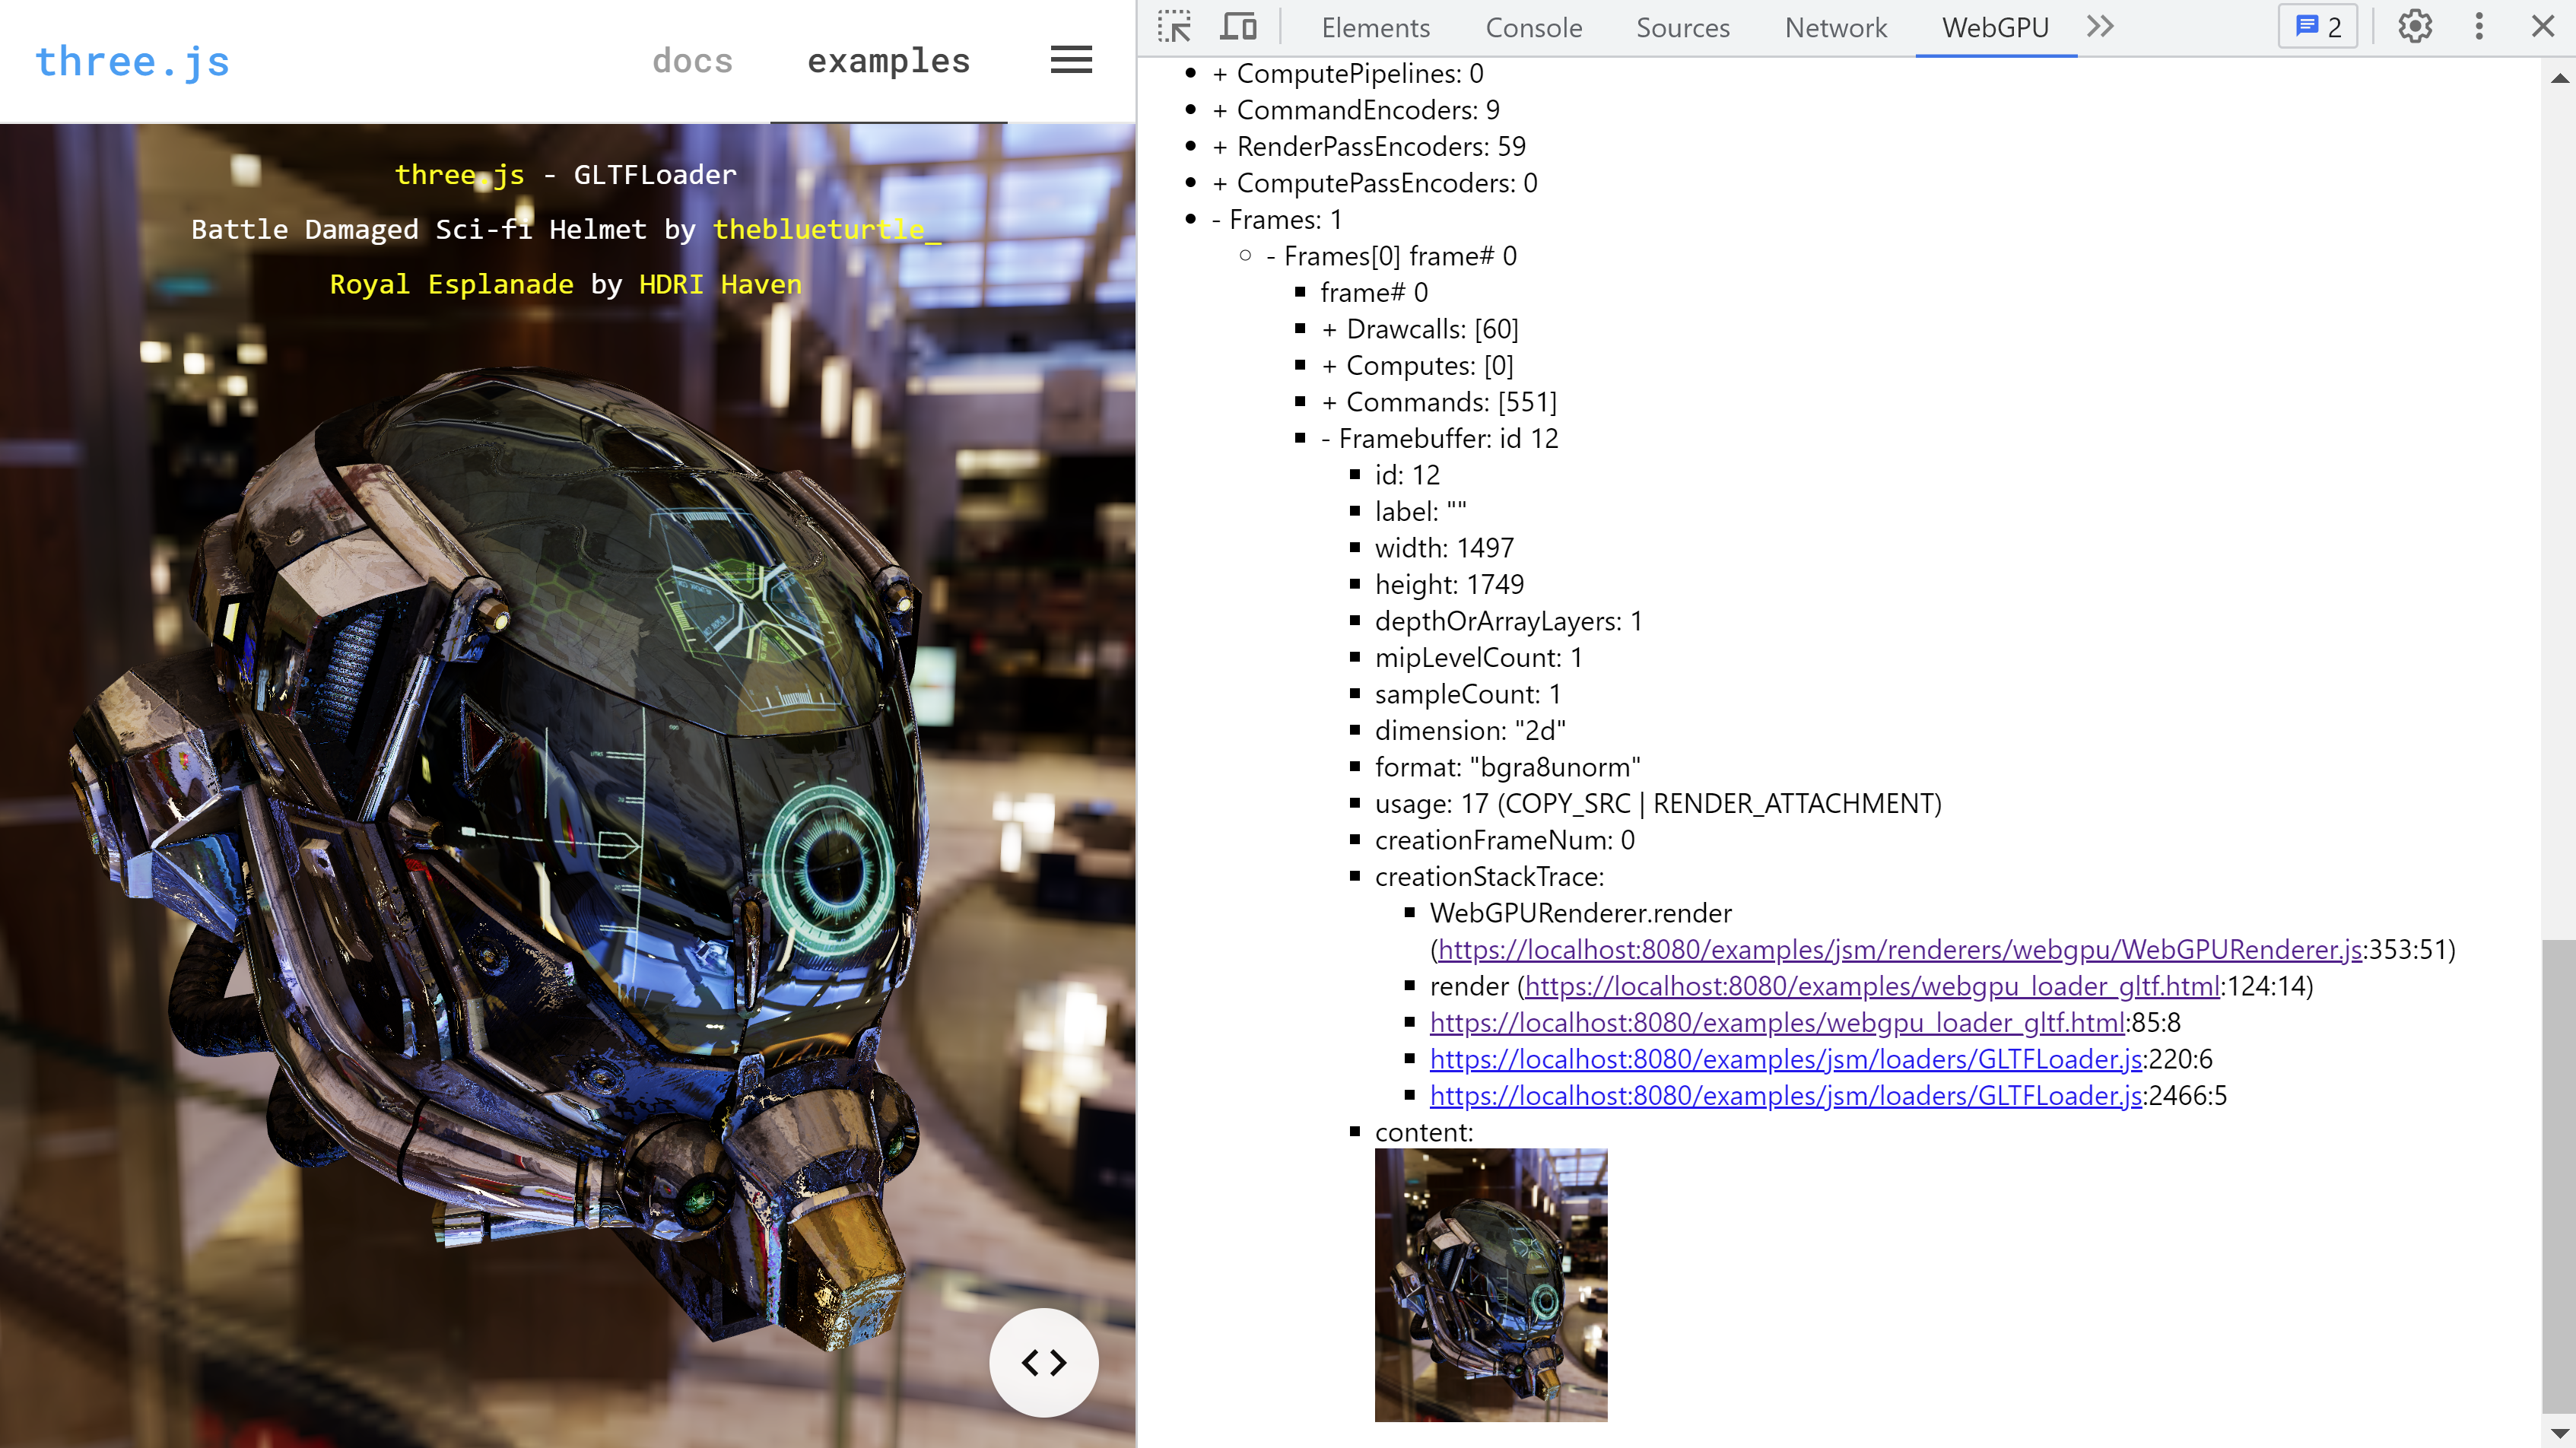The image size is (2576, 1448).
Task: Select the 'creationStackTrace:' label
Action: pos(1489,876)
